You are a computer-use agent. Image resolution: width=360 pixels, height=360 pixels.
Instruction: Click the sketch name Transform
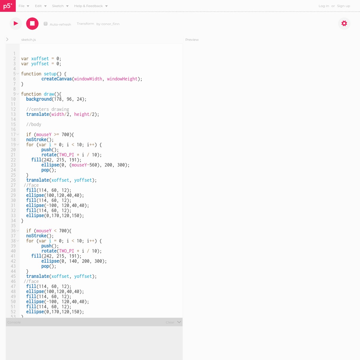point(85,24)
